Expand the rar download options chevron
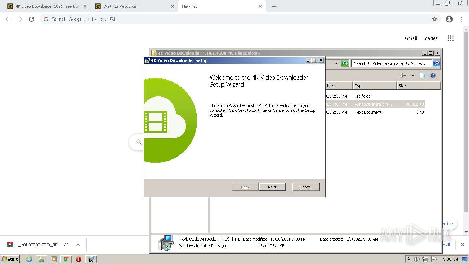 (x=78, y=245)
